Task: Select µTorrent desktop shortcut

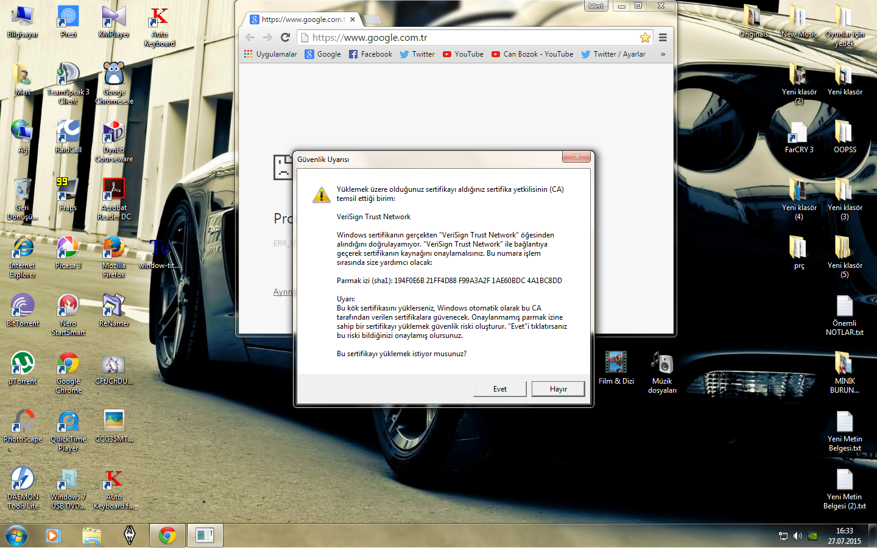Action: pyautogui.click(x=23, y=368)
